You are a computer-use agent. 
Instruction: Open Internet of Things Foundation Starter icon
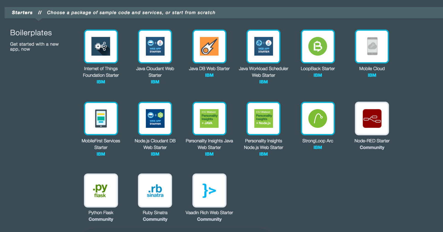(x=101, y=46)
